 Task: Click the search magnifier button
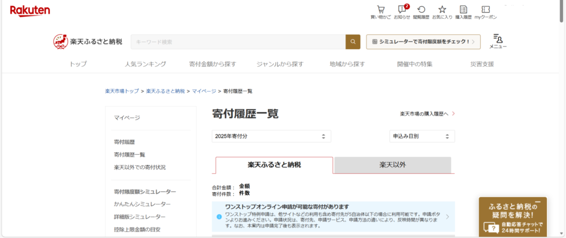click(x=353, y=42)
